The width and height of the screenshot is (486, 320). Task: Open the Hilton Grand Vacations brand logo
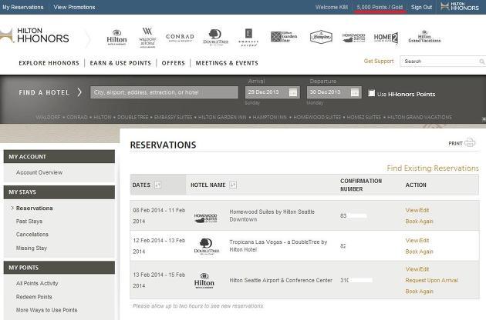coord(424,37)
